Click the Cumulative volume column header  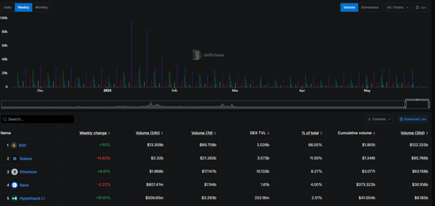coord(355,133)
